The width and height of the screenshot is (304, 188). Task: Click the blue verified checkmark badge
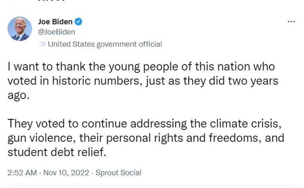point(79,22)
